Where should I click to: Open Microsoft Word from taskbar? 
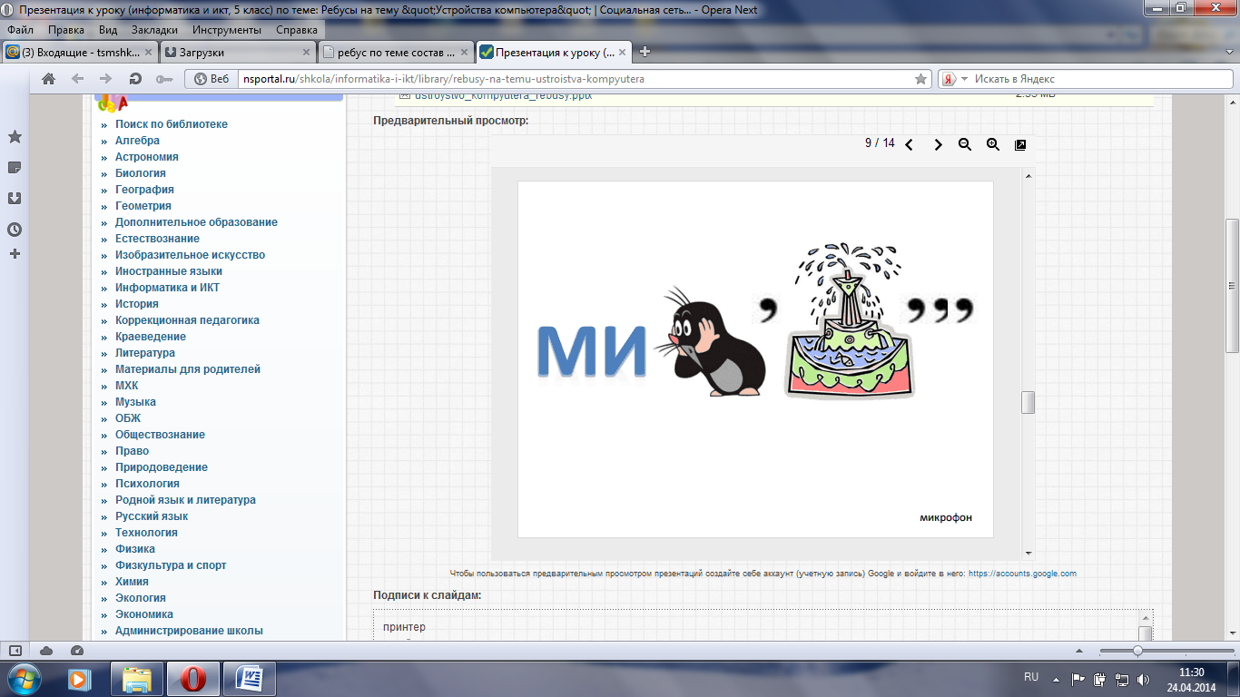(x=249, y=678)
